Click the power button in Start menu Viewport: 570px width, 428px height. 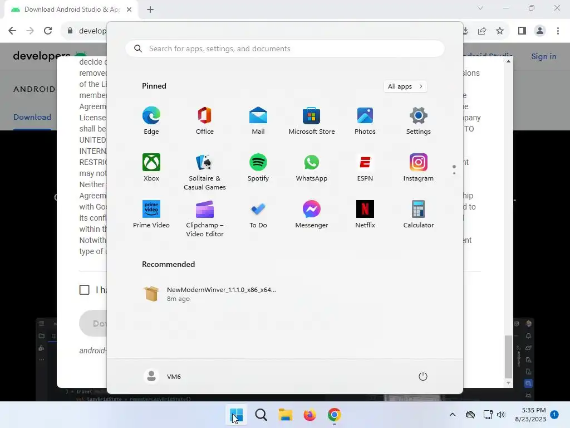[423, 376]
